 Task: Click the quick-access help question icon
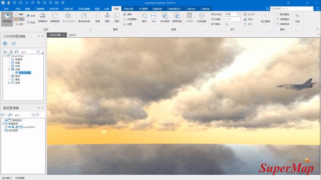coord(63,3)
